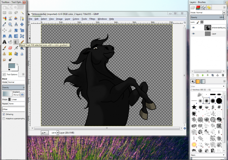
Task: Open the Basic brush tag dropdown
Action: (224, 155)
